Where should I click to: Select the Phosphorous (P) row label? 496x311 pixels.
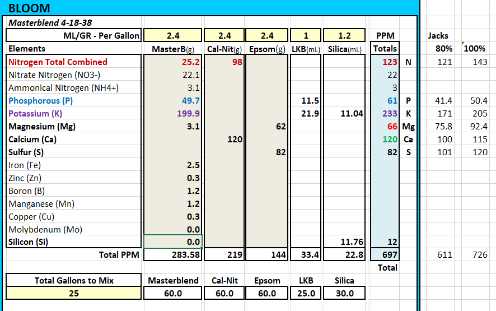point(40,101)
